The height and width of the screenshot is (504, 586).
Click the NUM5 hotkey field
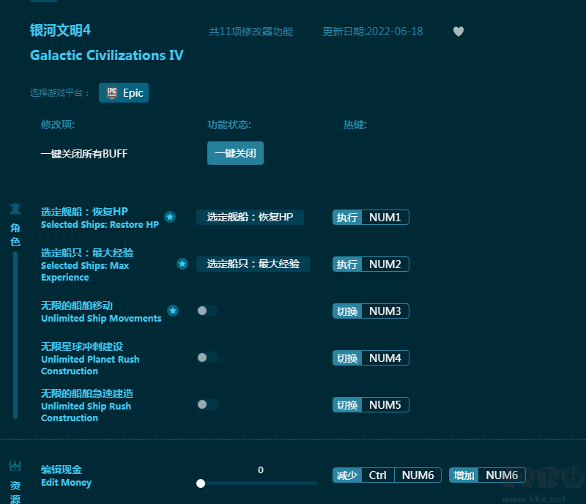pyautogui.click(x=385, y=405)
